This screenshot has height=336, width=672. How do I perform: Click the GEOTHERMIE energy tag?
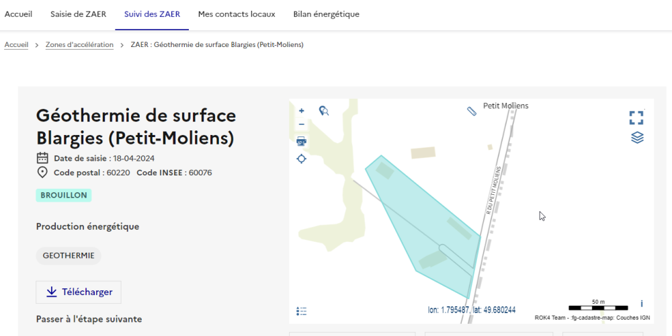69,256
